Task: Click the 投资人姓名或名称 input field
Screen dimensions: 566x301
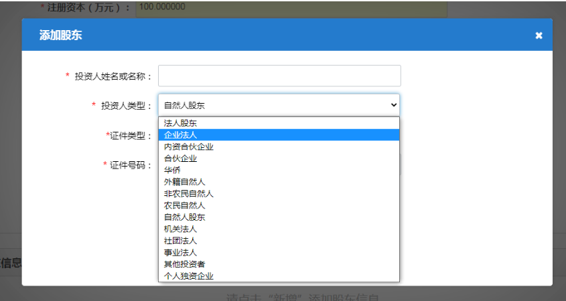Action: [279, 76]
